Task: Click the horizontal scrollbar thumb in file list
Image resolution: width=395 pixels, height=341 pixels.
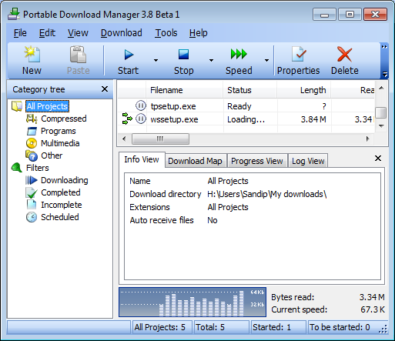Action: pos(160,139)
